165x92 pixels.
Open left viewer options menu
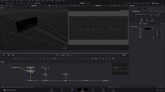pos(67,6)
